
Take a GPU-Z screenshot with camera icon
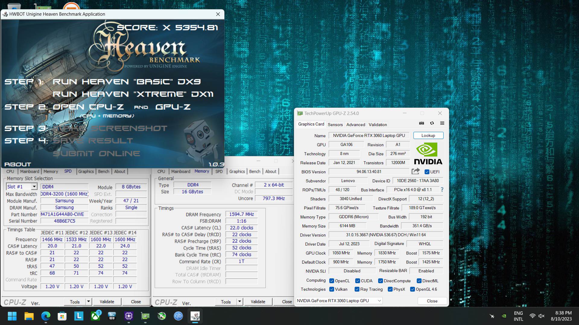click(422, 123)
